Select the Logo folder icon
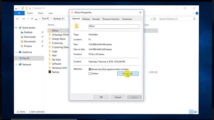Image resolution: width=214 pixels, height=120 pixels. (50, 51)
